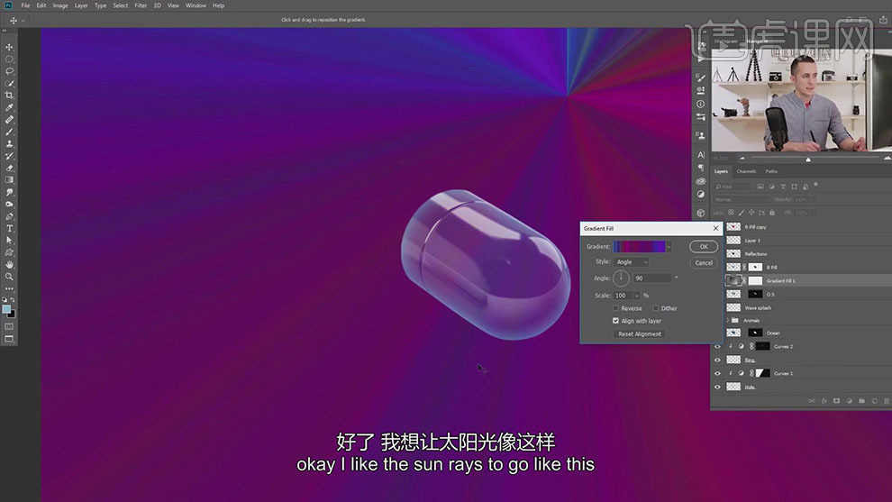Open the Filter menu
892x502 pixels.
coord(141,5)
